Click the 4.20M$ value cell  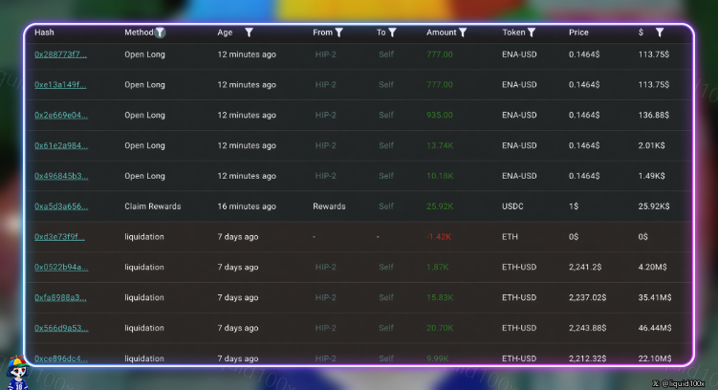(x=652, y=268)
